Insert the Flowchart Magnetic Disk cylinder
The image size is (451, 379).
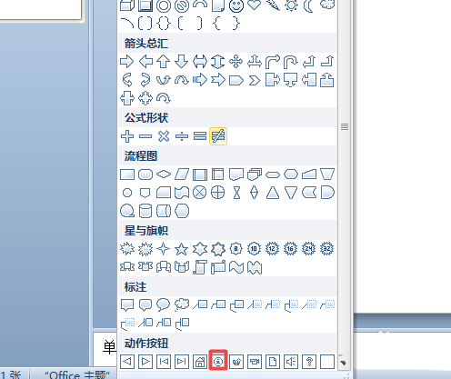coord(145,211)
